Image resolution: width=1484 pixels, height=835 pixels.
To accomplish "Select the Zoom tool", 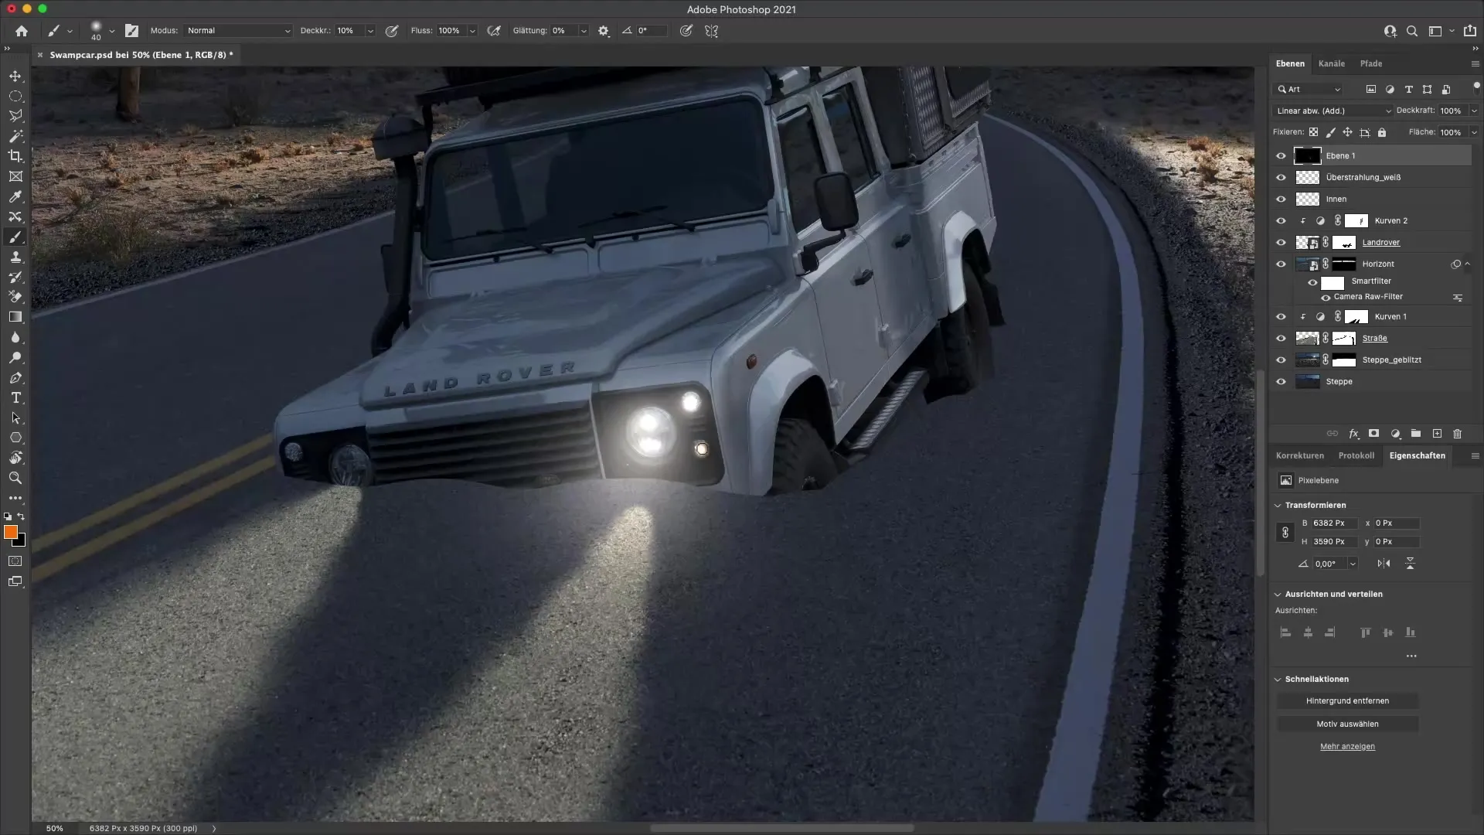I will 15,478.
